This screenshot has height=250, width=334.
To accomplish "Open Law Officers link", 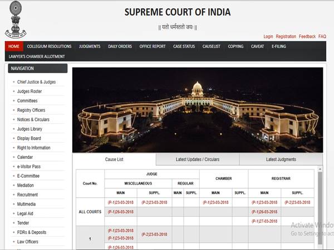I will pos(28,242).
